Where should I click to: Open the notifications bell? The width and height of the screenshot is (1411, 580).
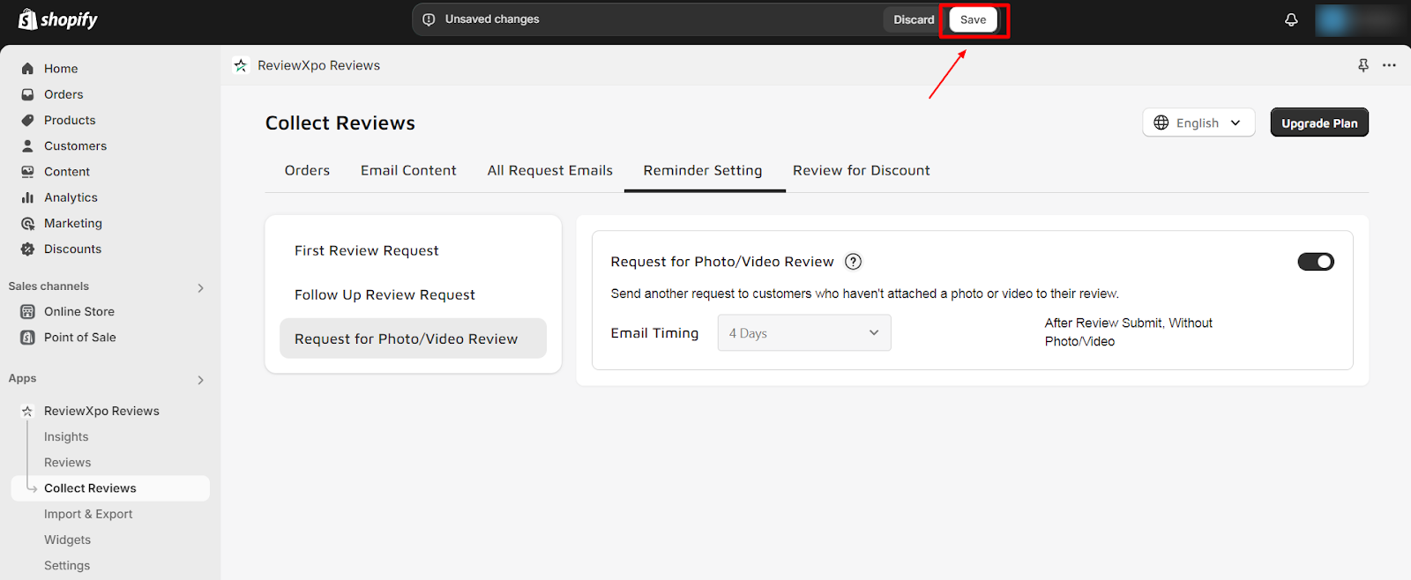click(x=1291, y=19)
